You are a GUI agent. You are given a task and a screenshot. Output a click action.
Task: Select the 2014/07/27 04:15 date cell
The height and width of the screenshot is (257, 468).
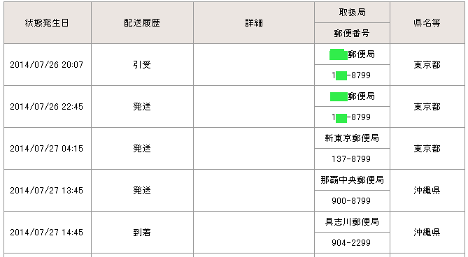48,149
